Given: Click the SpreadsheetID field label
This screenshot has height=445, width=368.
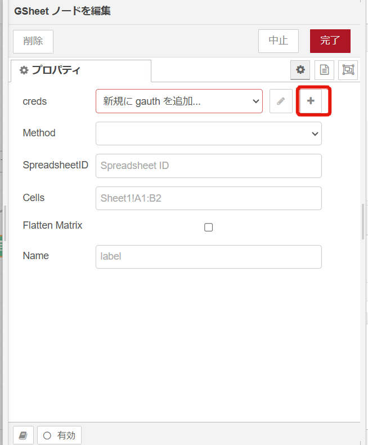Looking at the screenshot, I should point(56,165).
